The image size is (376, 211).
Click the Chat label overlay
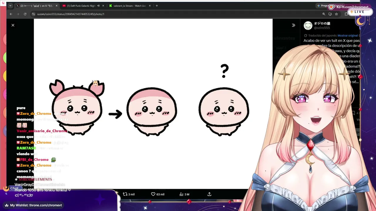[x=14, y=188]
